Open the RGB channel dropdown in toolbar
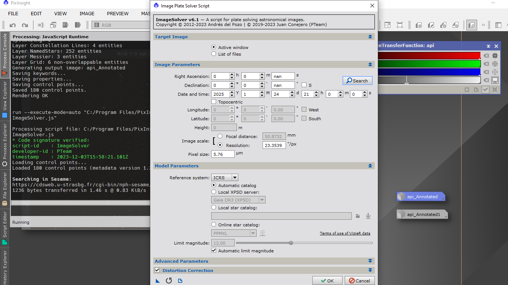The height and width of the screenshot is (285, 508). [x=121, y=25]
